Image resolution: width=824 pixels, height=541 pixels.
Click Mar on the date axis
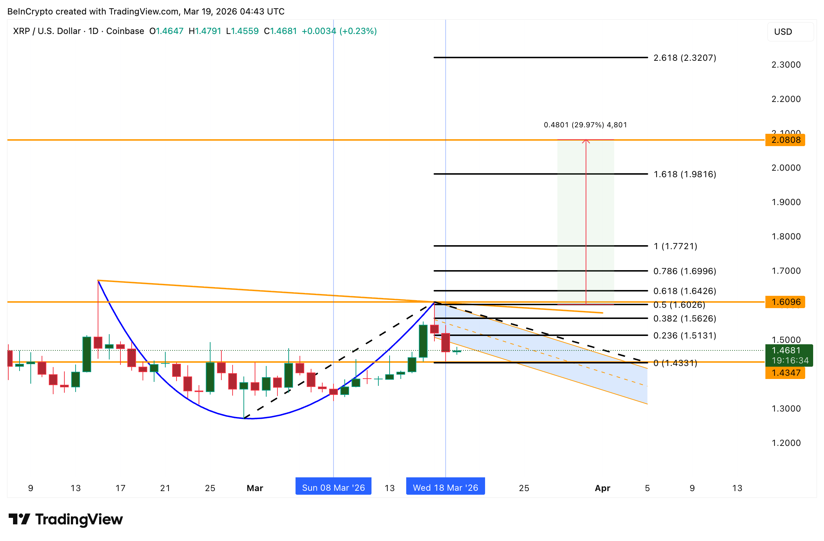[255, 488]
